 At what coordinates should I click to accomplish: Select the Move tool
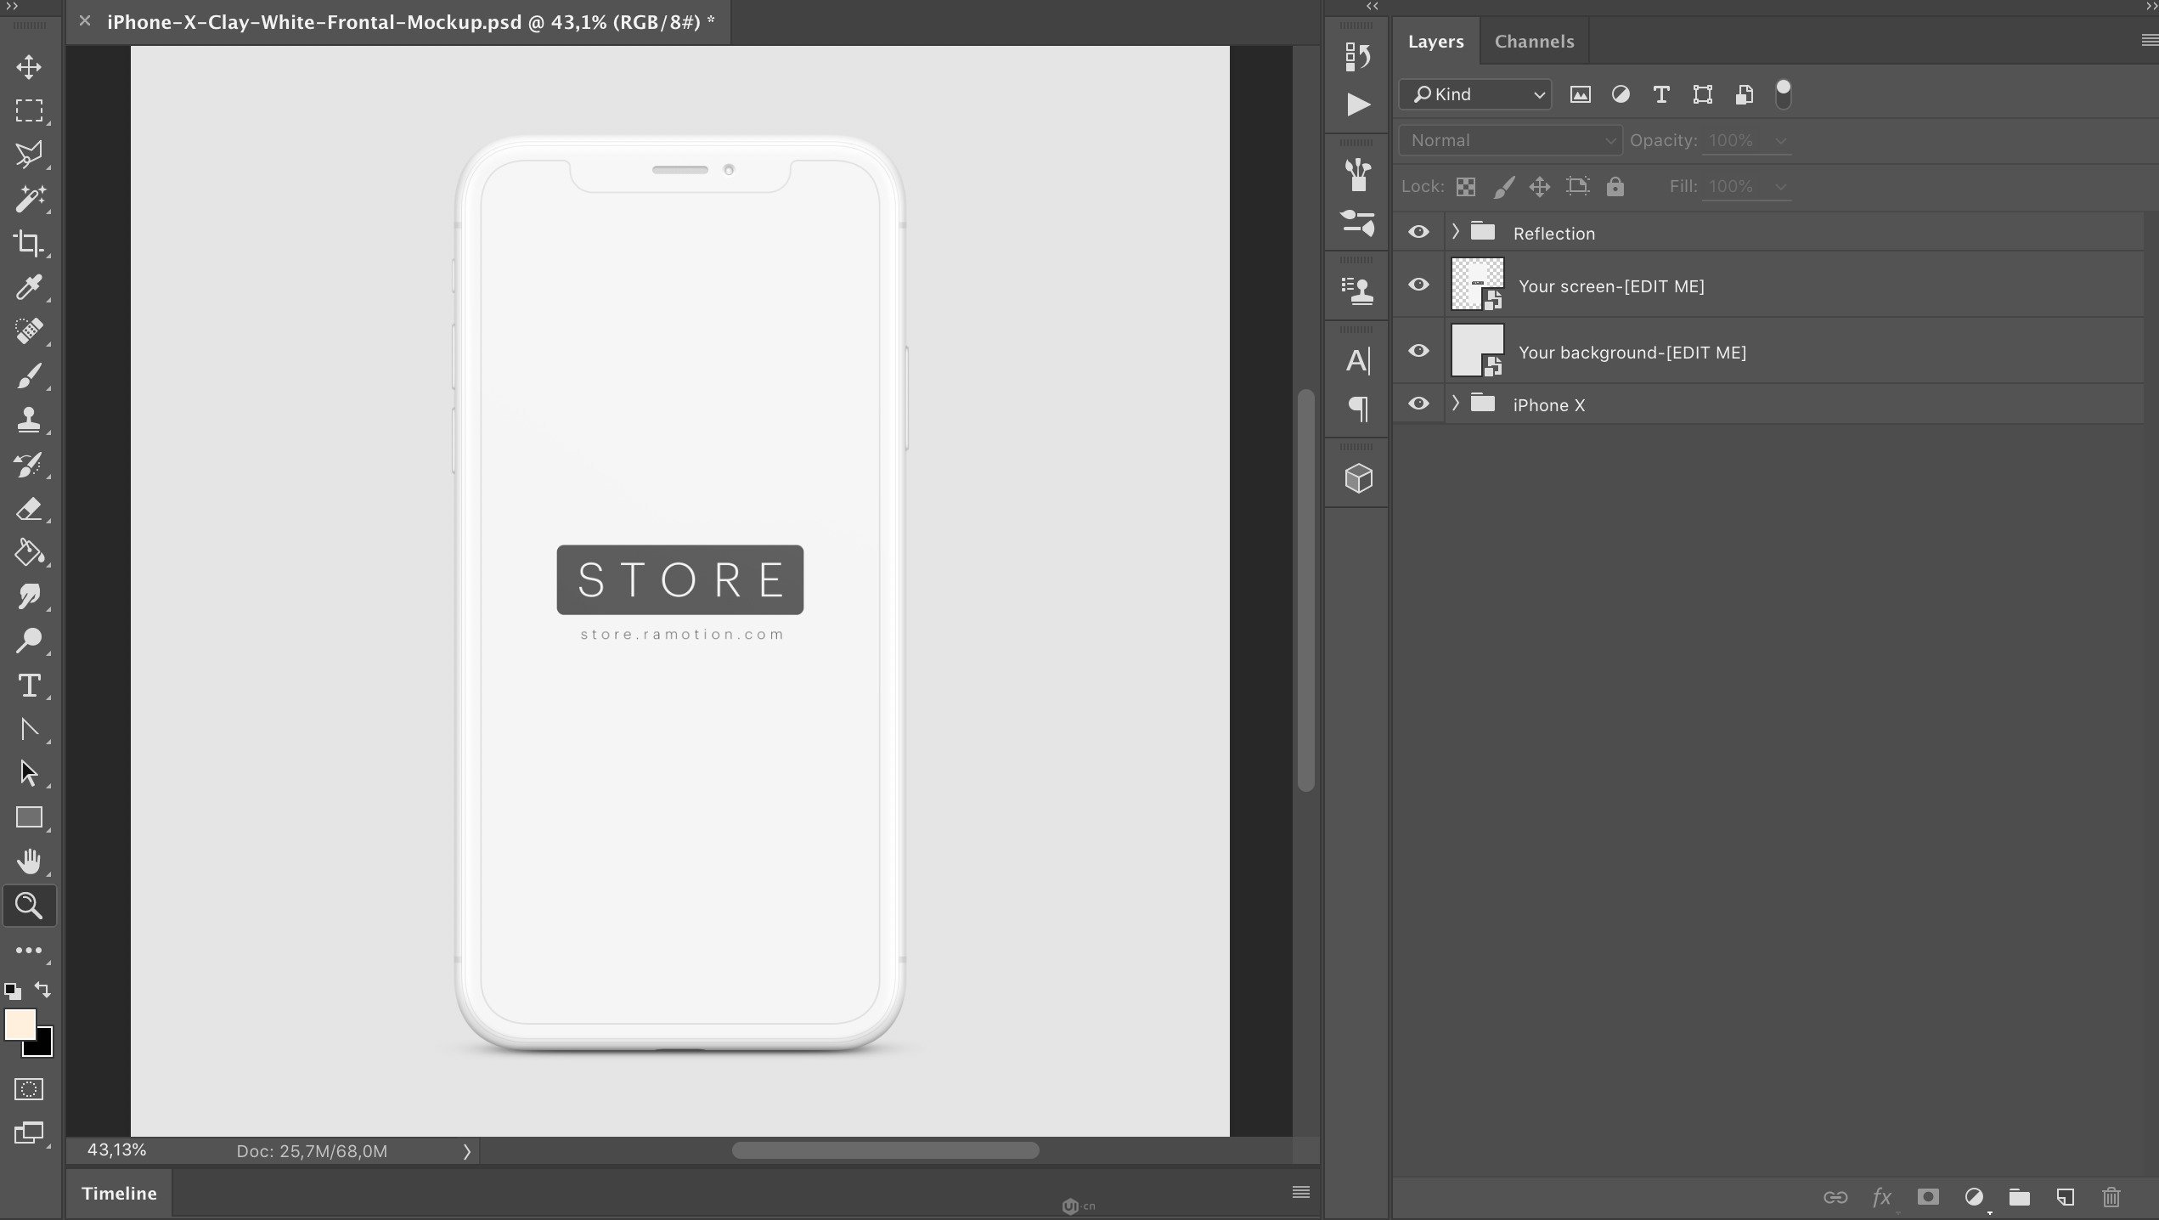29,67
